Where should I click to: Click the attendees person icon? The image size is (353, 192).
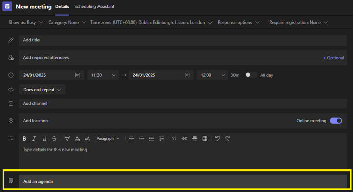click(x=11, y=58)
